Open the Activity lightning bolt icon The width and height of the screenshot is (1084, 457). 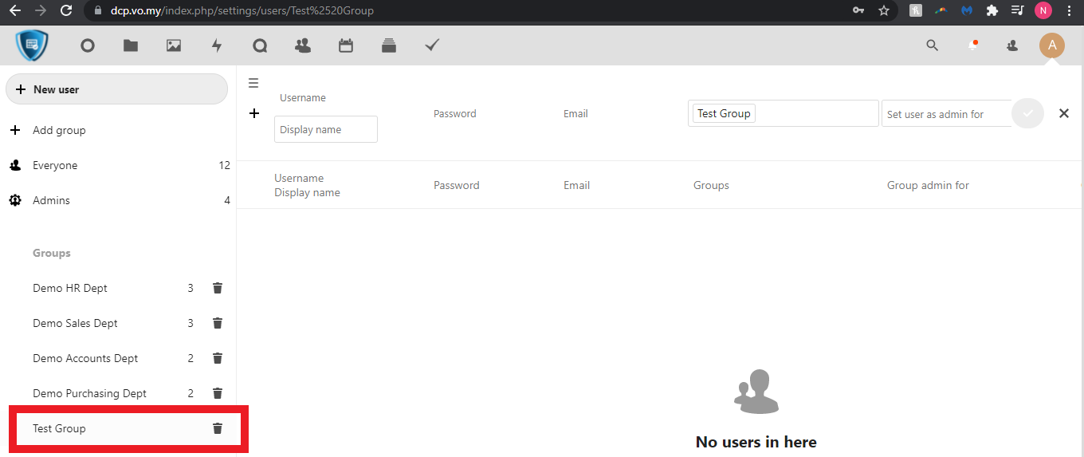point(217,45)
